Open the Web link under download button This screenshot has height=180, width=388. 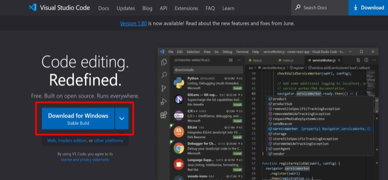[51, 141]
